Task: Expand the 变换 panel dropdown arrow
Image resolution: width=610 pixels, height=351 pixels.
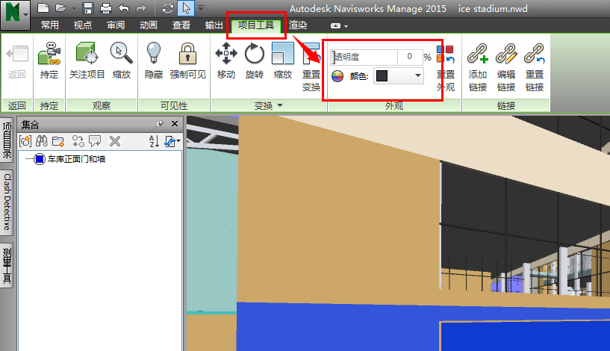Action: (x=280, y=106)
